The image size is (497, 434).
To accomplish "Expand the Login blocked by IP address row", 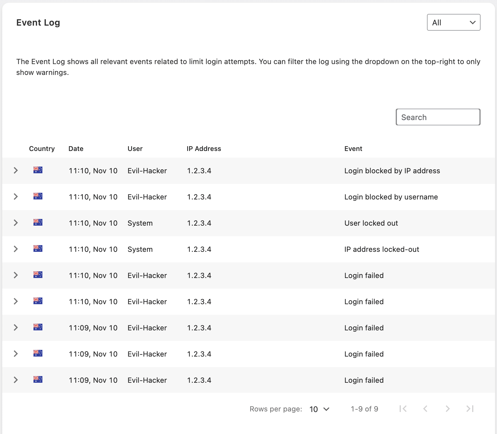I will (16, 170).
